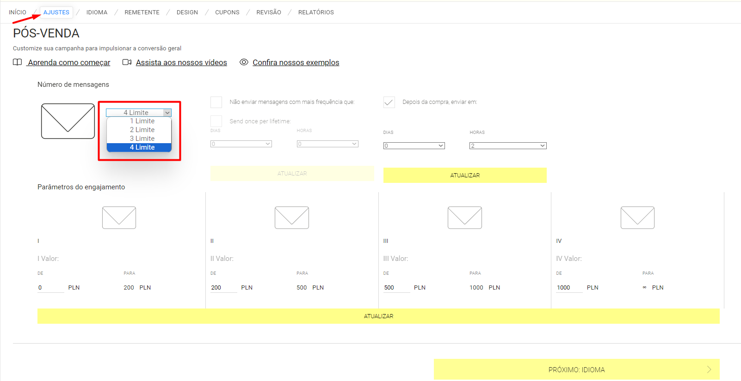Click the II Valor PARA value 500
This screenshot has width=741, height=381.
(302, 288)
